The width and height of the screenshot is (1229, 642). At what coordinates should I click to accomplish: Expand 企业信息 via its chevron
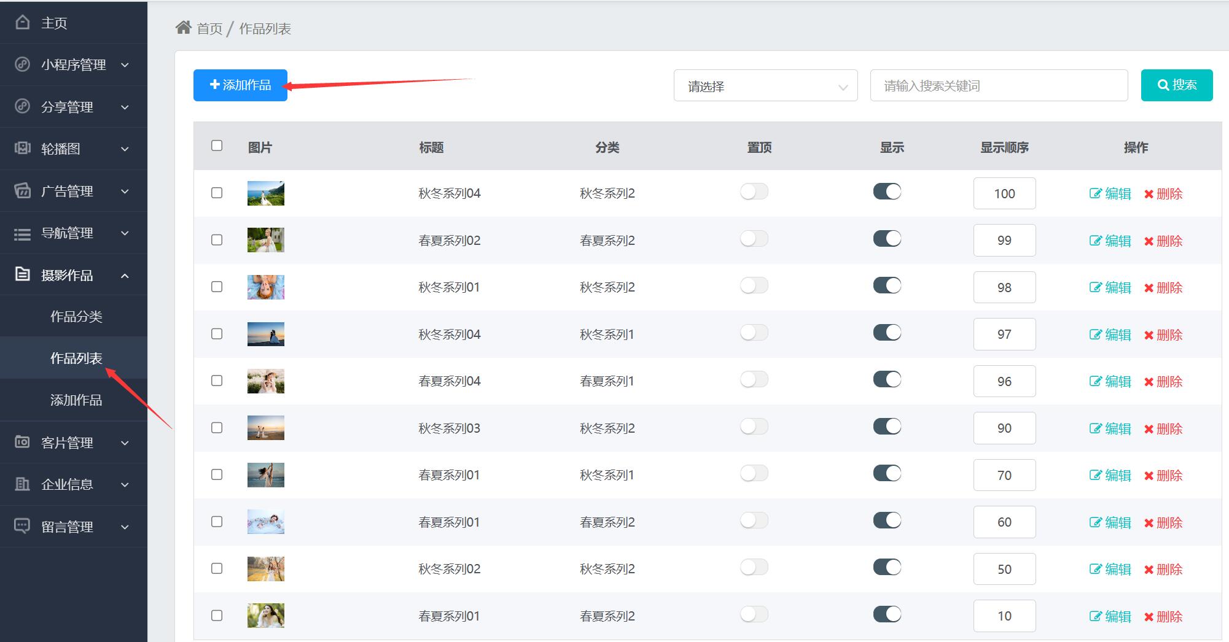tap(125, 484)
